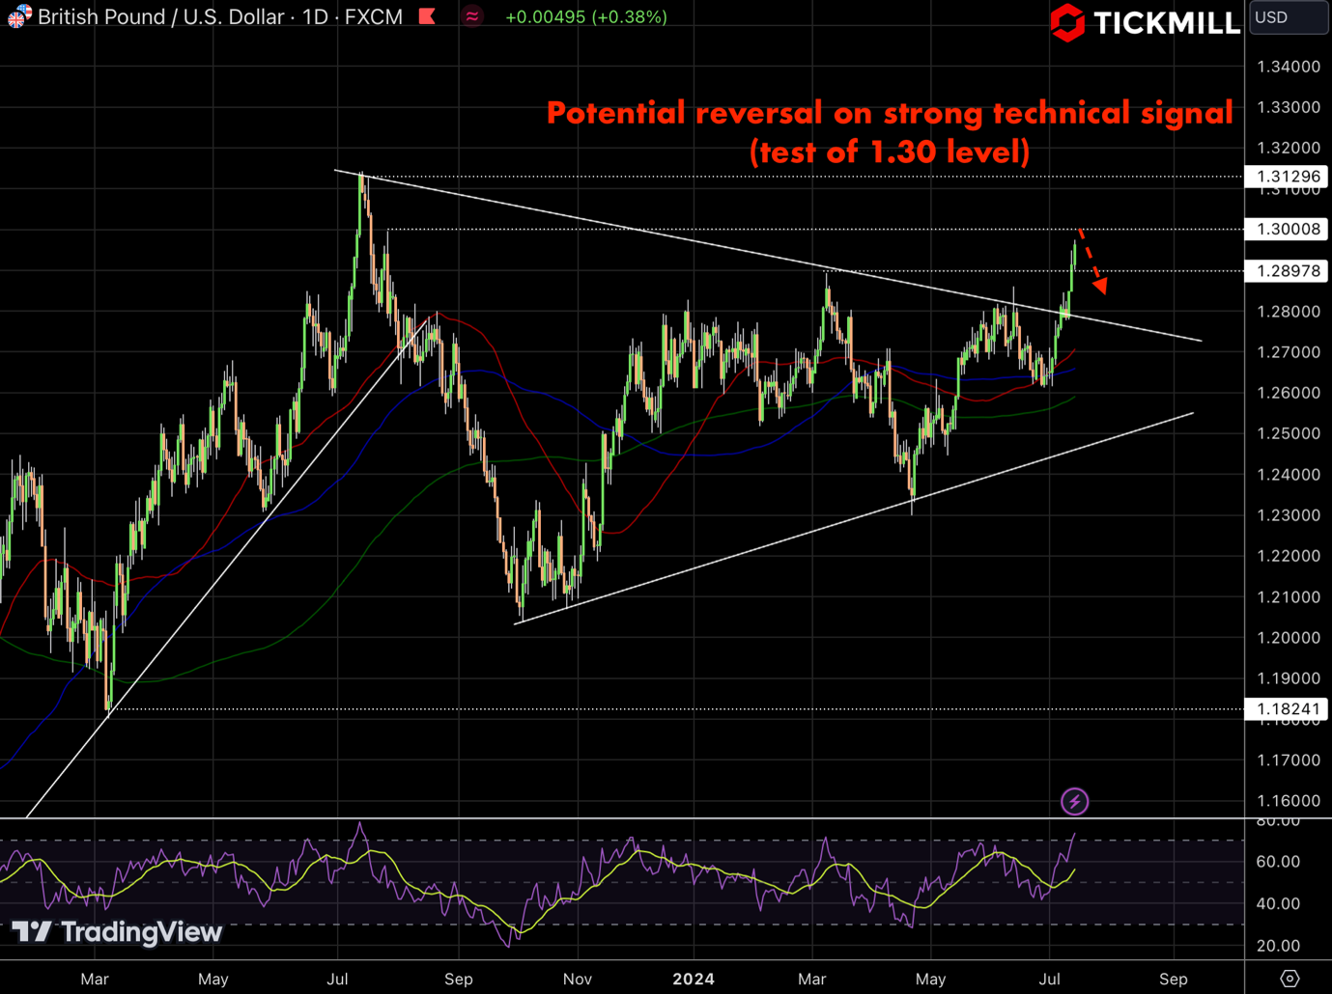
Task: Click the +0.00495 (+0.38%) price change text
Action: point(586,16)
